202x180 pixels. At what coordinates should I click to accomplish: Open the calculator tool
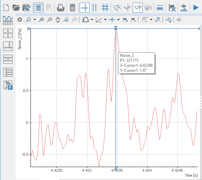coord(72,7)
